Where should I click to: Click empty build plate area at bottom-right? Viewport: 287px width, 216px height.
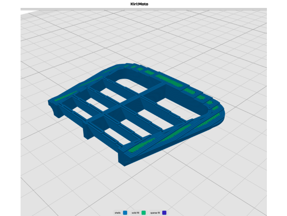tap(238, 174)
